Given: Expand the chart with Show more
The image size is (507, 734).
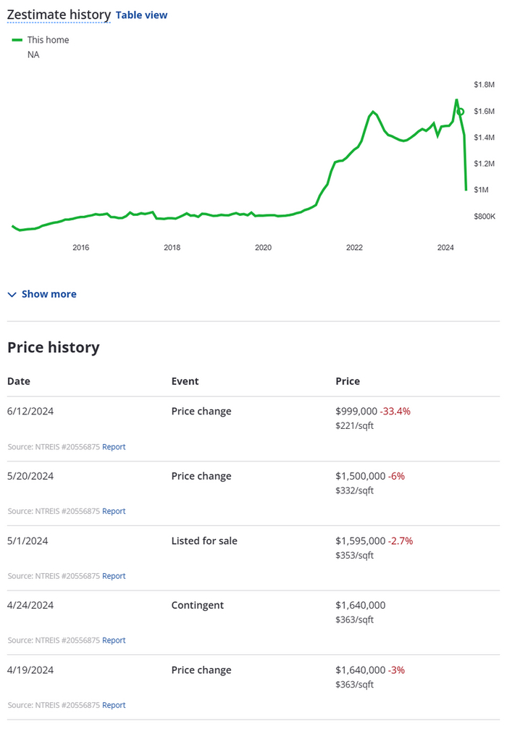Looking at the screenshot, I should [49, 294].
